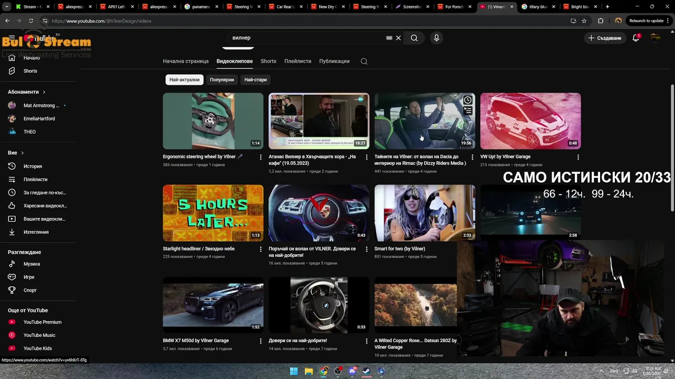Open File Explorer from taskbar
This screenshot has height=379, width=675.
308,371
